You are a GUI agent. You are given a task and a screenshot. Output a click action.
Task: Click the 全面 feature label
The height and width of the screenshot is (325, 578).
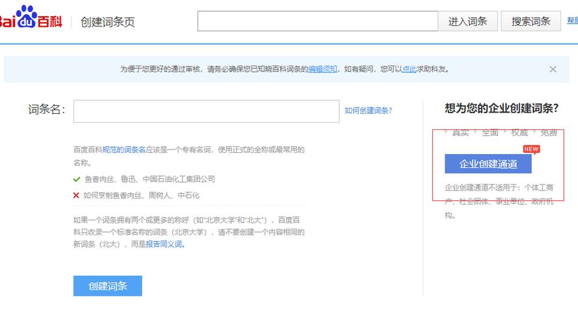[x=490, y=133]
